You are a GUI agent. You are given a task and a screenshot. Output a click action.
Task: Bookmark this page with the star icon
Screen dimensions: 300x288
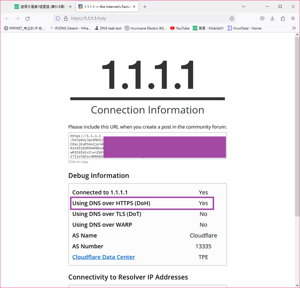click(232, 19)
